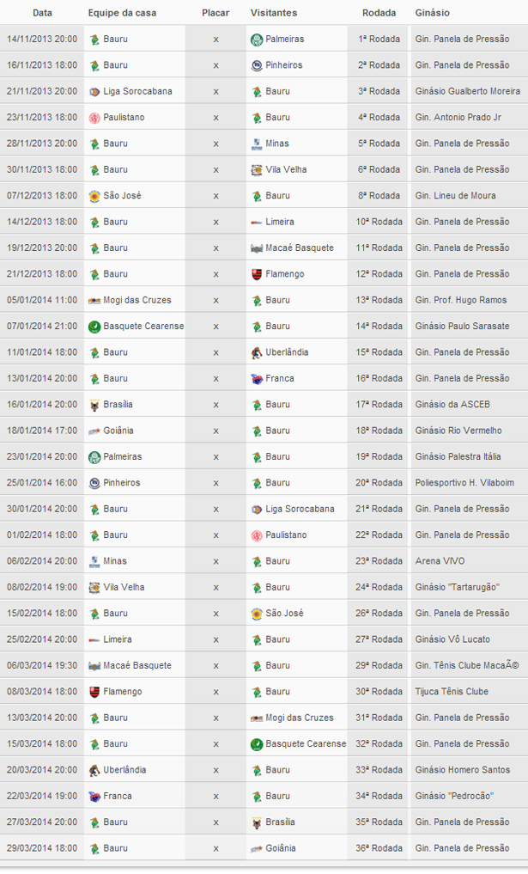The image size is (528, 874).
Task: Click the Flamengo logo in 12ª Rodada row
Action: [257, 274]
